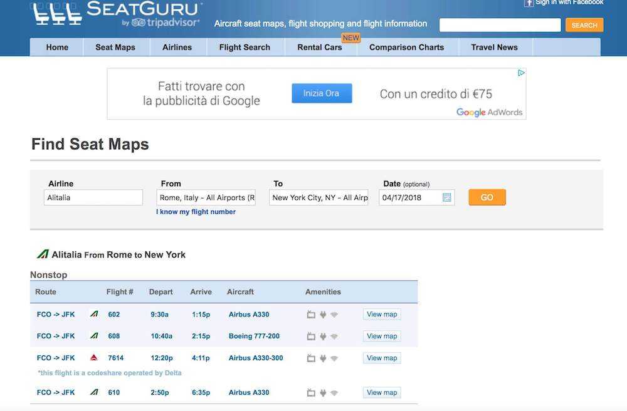This screenshot has width=627, height=411.
Task: Open the calendar date picker icon
Action: [447, 197]
